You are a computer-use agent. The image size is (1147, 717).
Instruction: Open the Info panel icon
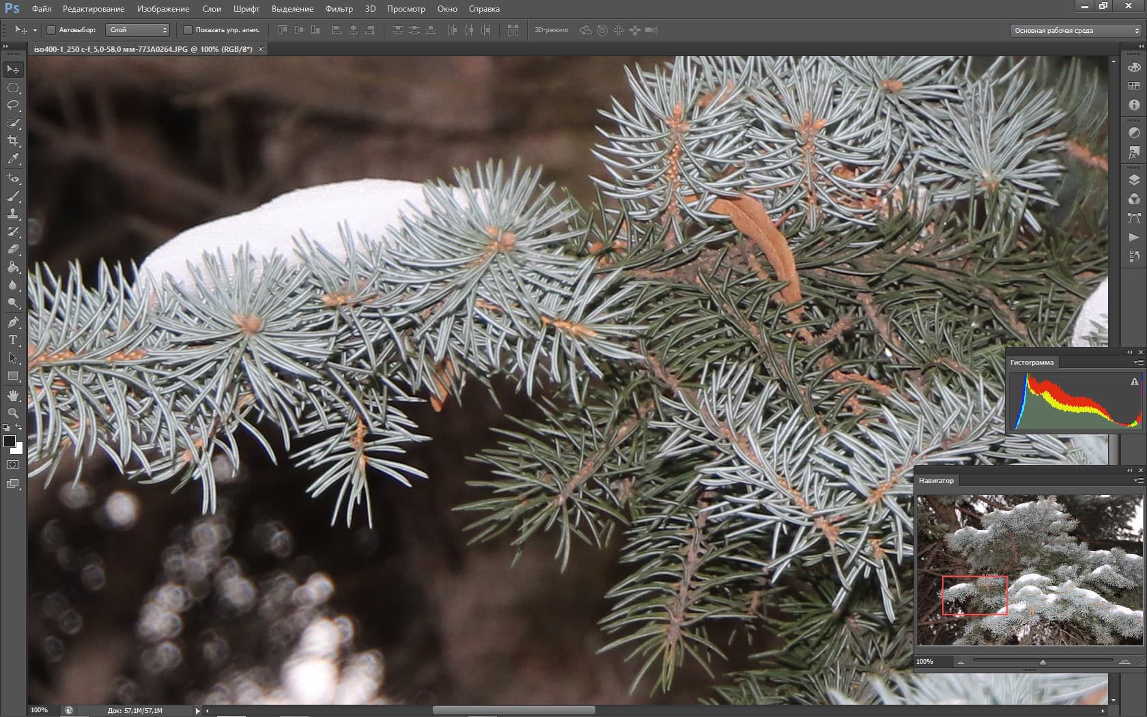click(x=1134, y=104)
